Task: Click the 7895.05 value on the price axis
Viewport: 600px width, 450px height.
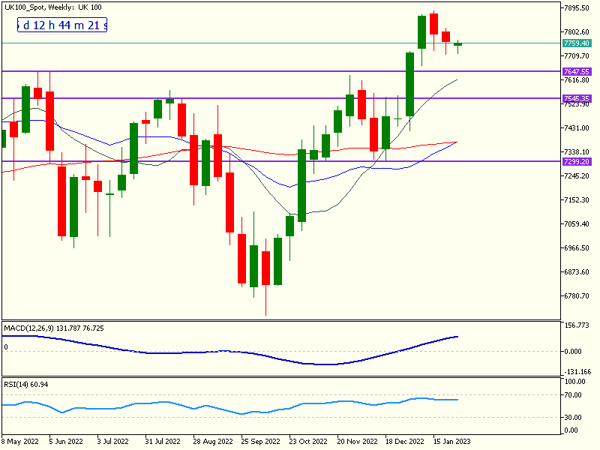Action: pos(577,8)
